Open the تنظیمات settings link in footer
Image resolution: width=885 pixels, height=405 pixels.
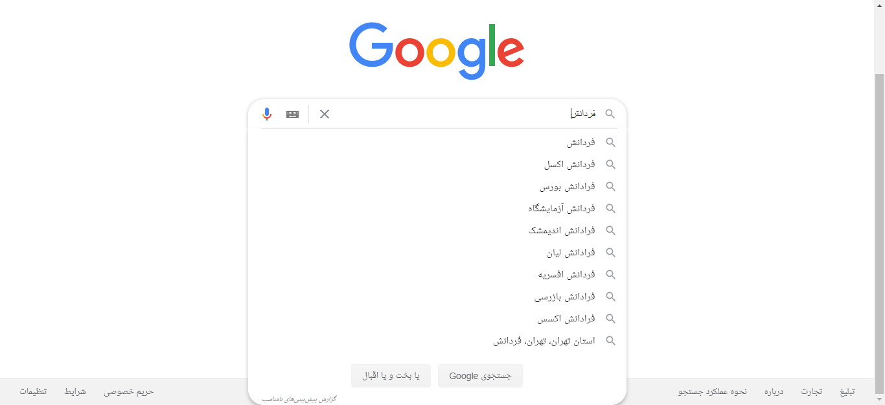pyautogui.click(x=33, y=392)
